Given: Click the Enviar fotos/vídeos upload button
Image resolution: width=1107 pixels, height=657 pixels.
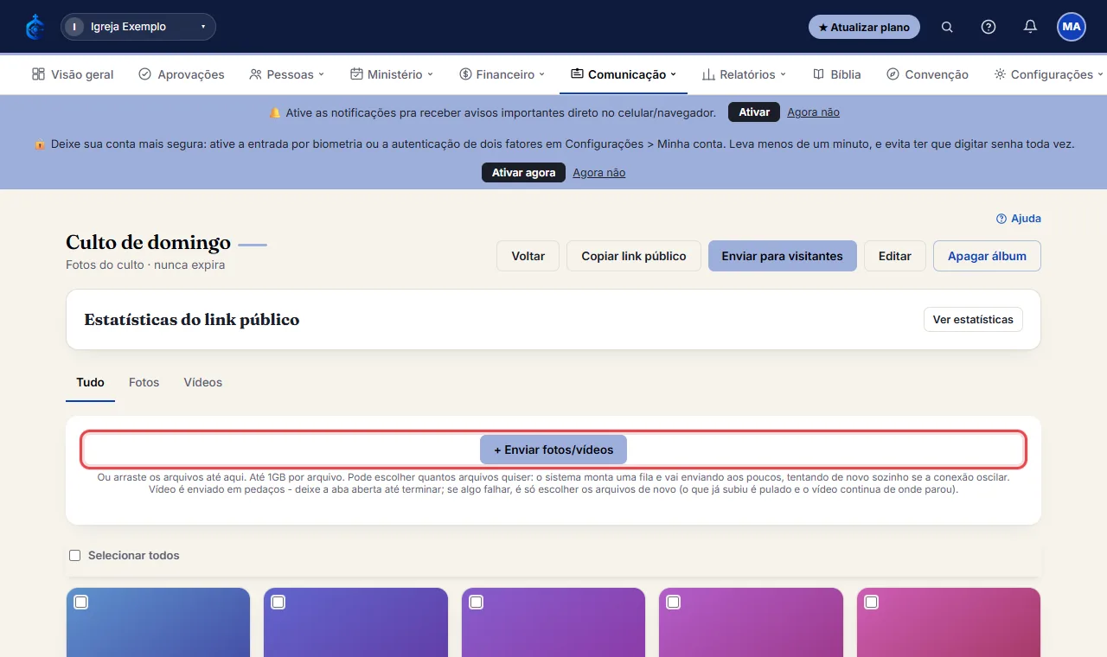Looking at the screenshot, I should tap(553, 450).
